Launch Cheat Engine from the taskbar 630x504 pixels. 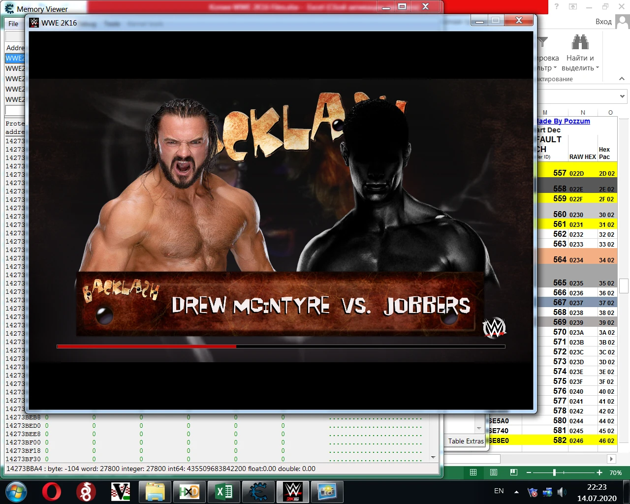coord(258,491)
